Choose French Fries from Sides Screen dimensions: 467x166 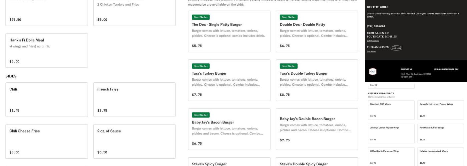[134, 100]
